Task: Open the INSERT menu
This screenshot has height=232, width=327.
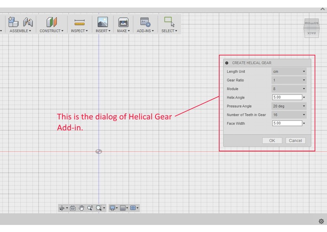Action: [x=103, y=31]
